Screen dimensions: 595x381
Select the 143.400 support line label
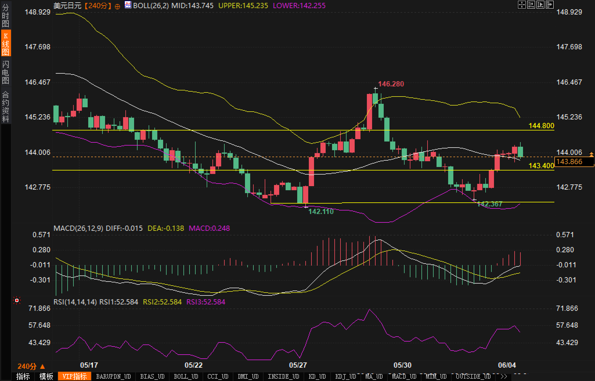(x=541, y=166)
